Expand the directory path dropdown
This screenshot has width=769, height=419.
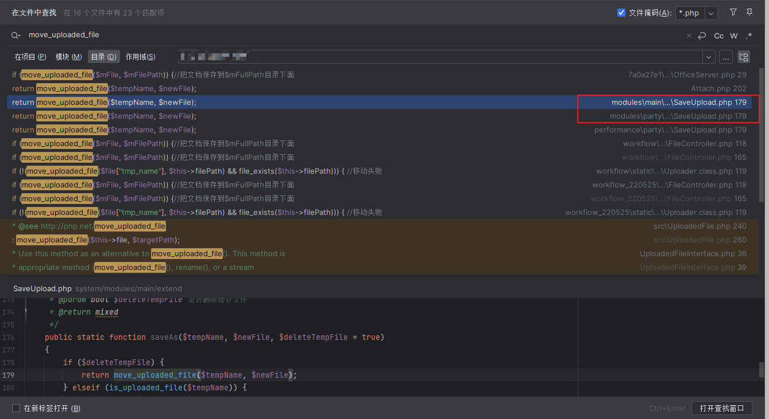(709, 57)
